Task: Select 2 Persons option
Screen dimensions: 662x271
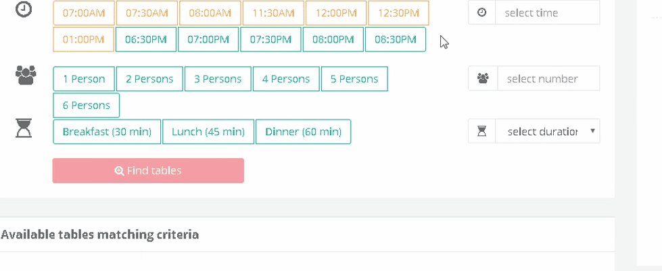Action: coord(149,79)
